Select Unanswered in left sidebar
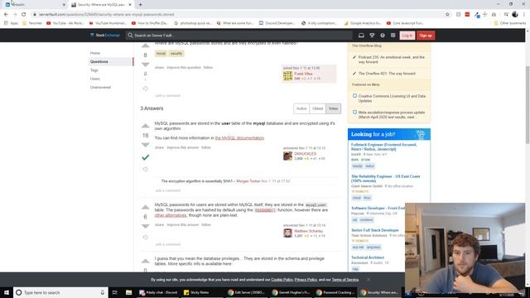This screenshot has height=298, width=530. click(100, 87)
